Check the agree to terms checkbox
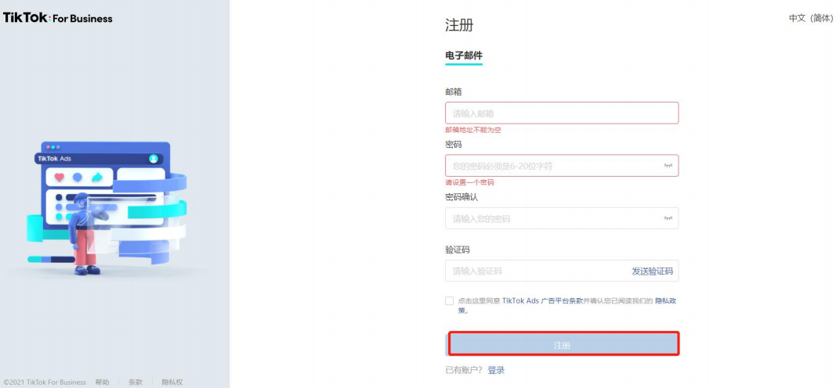The image size is (840, 388). coord(450,300)
